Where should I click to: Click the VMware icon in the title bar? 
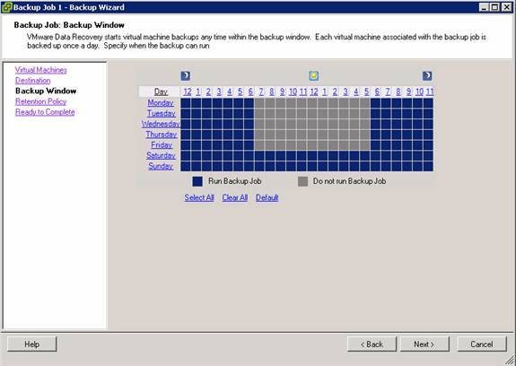coord(6,7)
